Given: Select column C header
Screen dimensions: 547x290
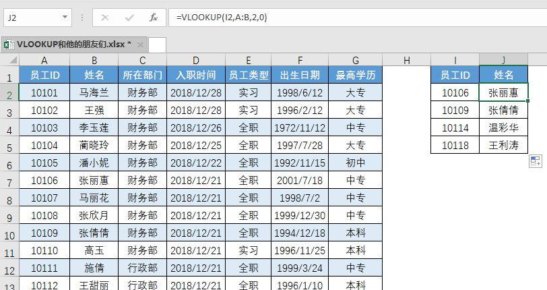Looking at the screenshot, I should click(143, 60).
